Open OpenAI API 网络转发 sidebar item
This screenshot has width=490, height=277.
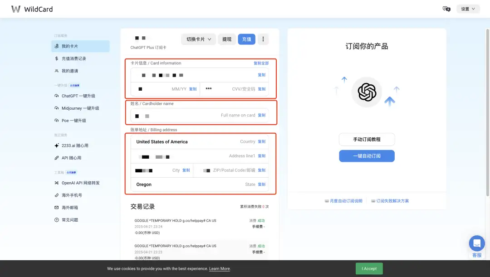coord(80,183)
